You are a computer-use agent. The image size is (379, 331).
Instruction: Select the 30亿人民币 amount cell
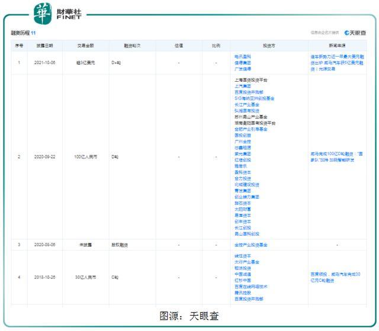(x=85, y=277)
